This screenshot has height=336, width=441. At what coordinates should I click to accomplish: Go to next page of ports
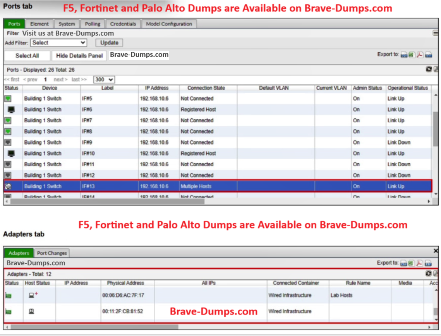(60, 79)
